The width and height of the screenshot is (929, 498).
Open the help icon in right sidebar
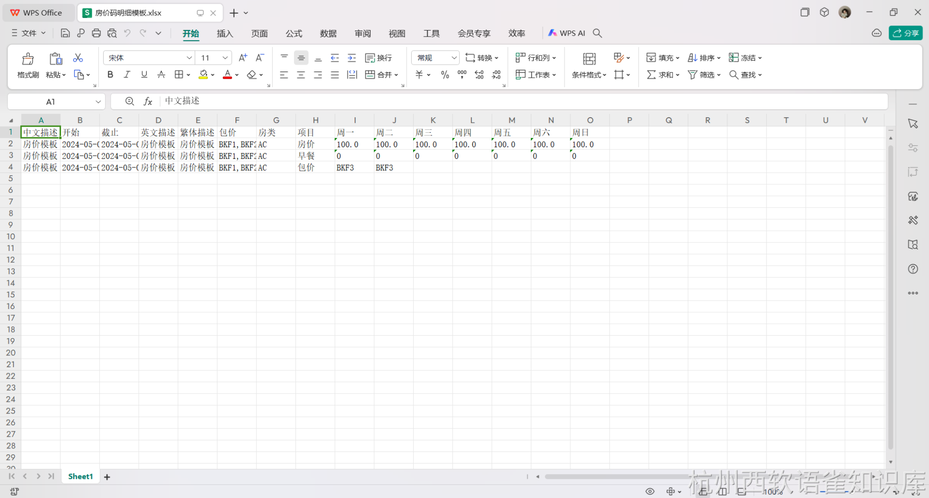pos(913,269)
